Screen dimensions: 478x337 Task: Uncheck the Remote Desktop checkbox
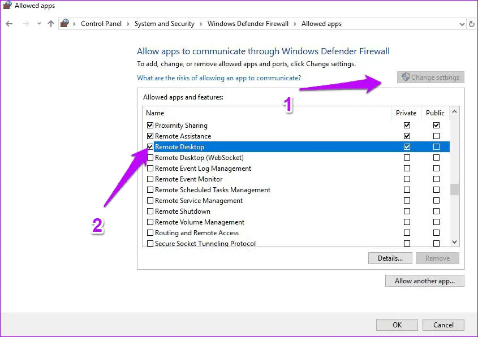[150, 146]
